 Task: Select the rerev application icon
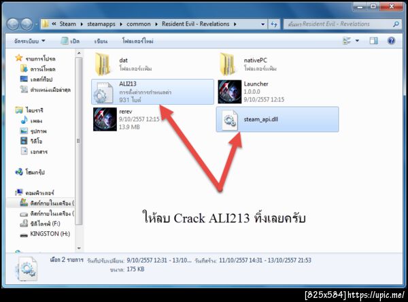pos(105,119)
